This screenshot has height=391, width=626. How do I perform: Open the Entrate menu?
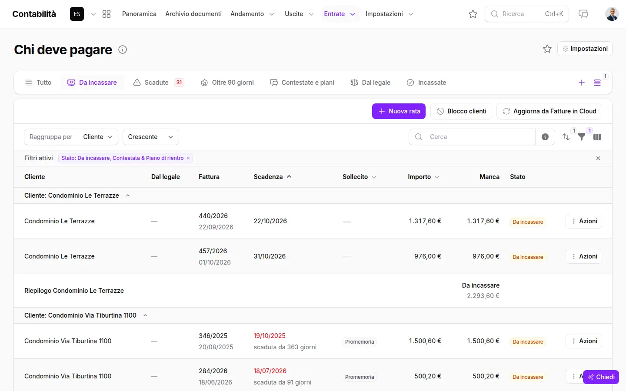pyautogui.click(x=340, y=14)
